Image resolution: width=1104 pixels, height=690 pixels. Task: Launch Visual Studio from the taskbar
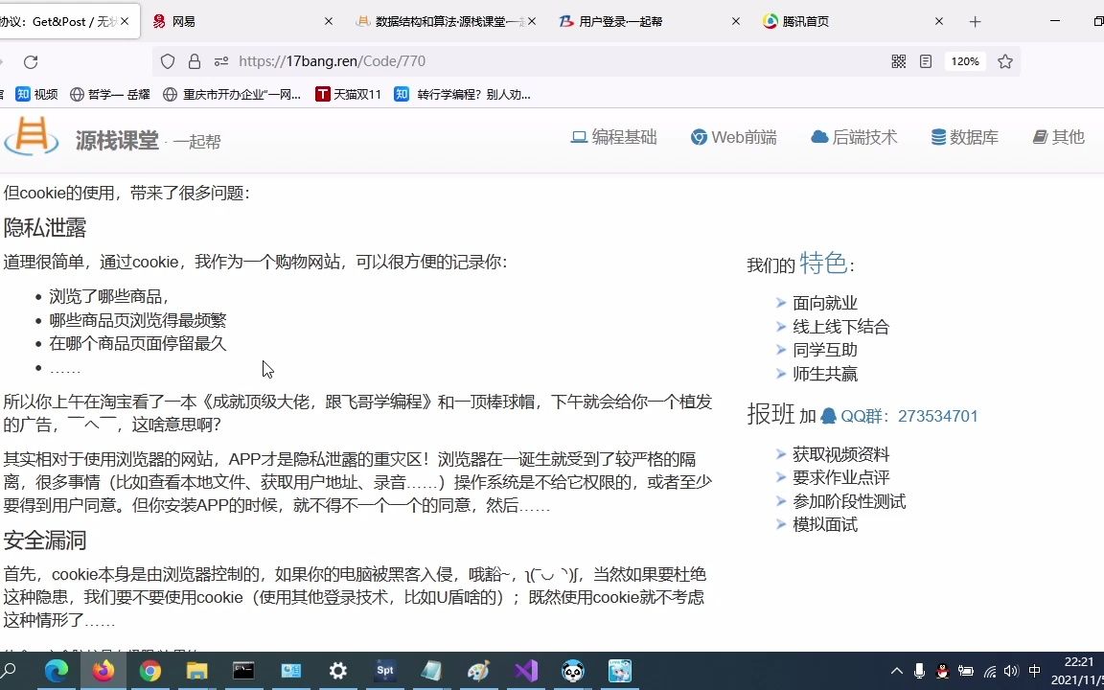coord(525,671)
